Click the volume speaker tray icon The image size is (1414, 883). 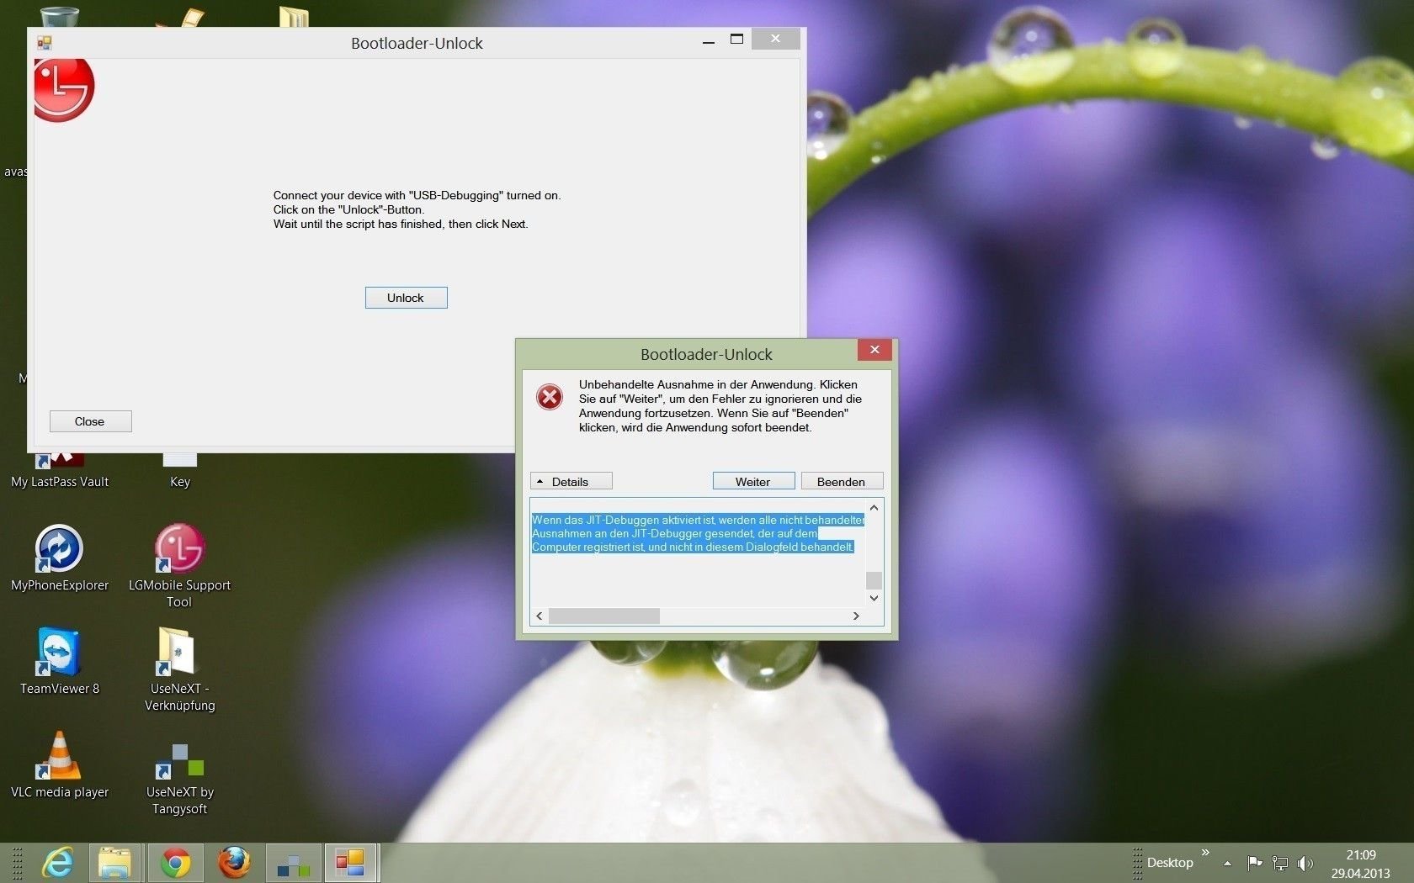[1305, 863]
